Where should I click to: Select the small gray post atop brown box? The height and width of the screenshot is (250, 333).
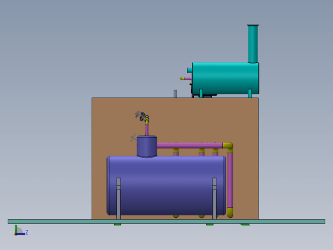pyautogui.click(x=175, y=94)
